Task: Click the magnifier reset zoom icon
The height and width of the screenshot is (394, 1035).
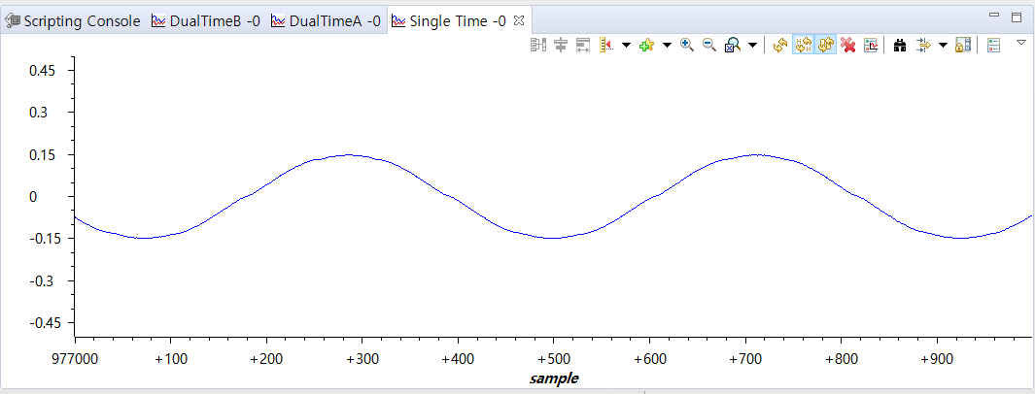Action: coord(732,45)
